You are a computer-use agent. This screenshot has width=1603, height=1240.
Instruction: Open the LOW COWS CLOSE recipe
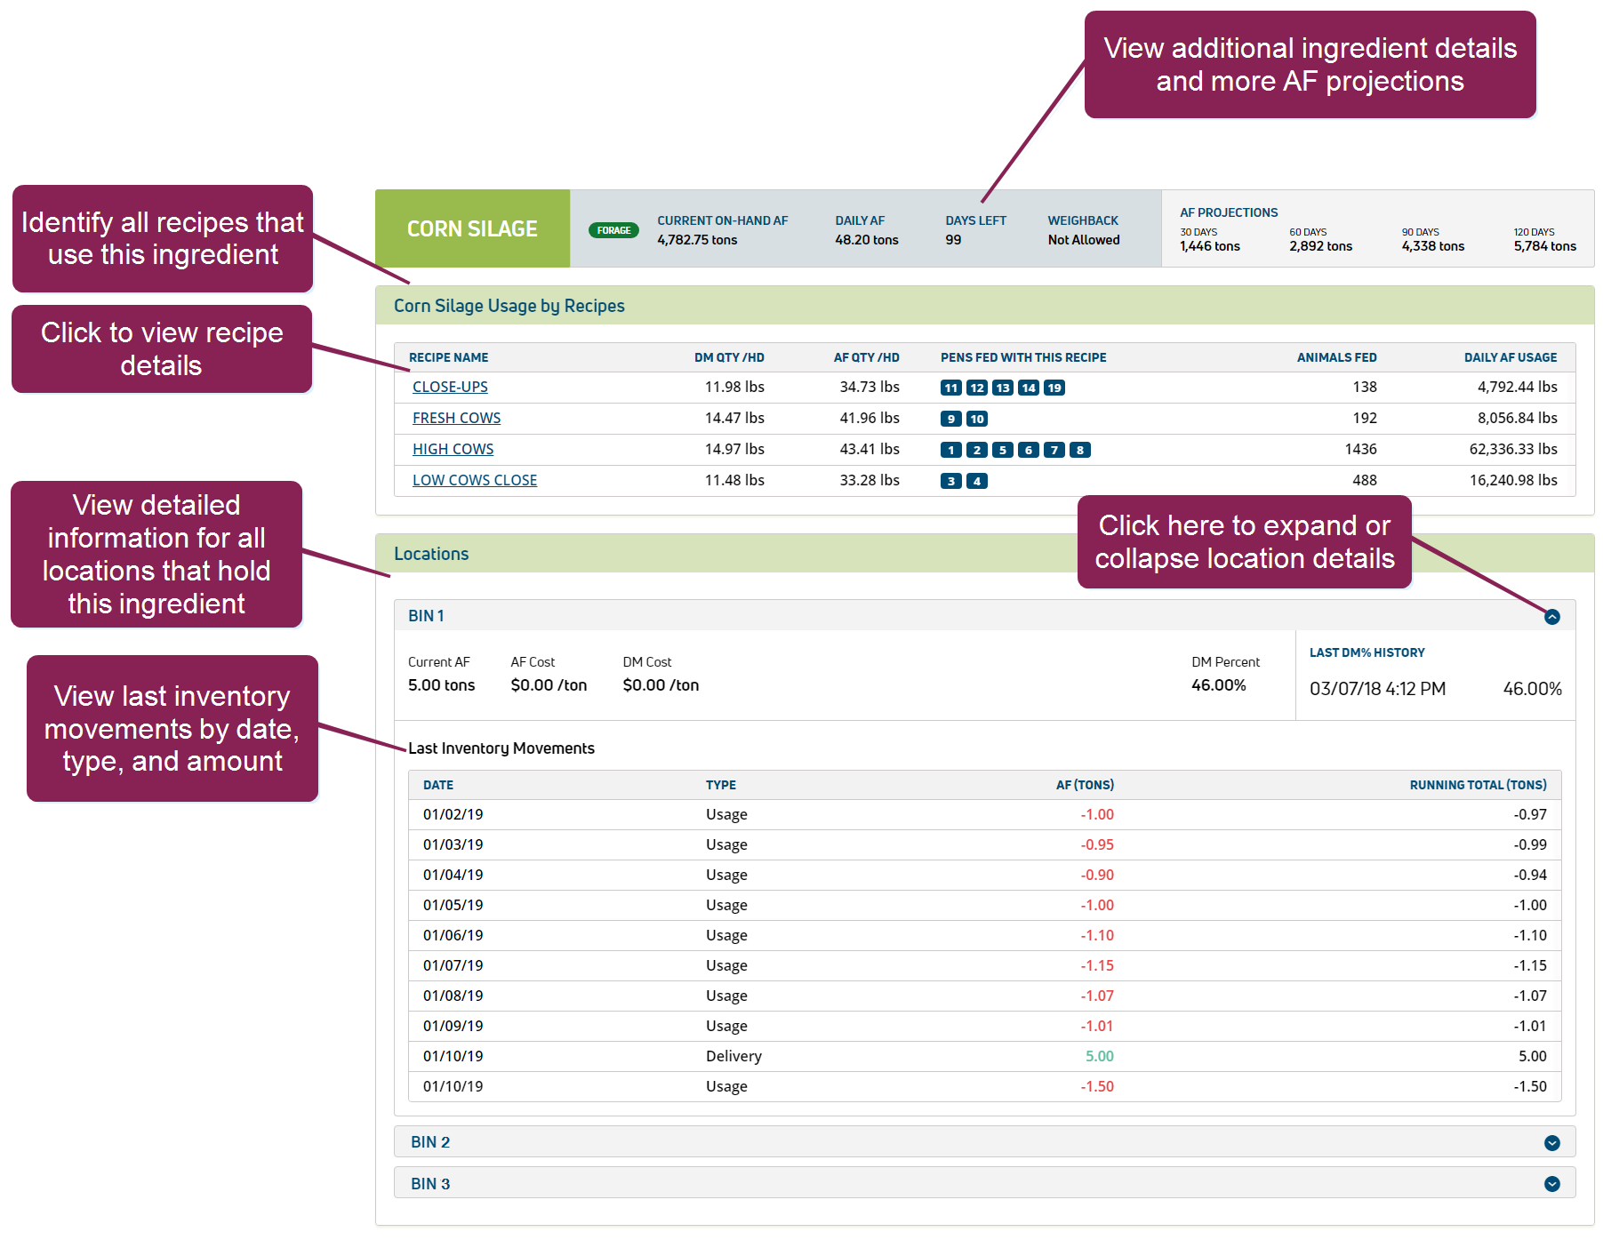coord(474,480)
